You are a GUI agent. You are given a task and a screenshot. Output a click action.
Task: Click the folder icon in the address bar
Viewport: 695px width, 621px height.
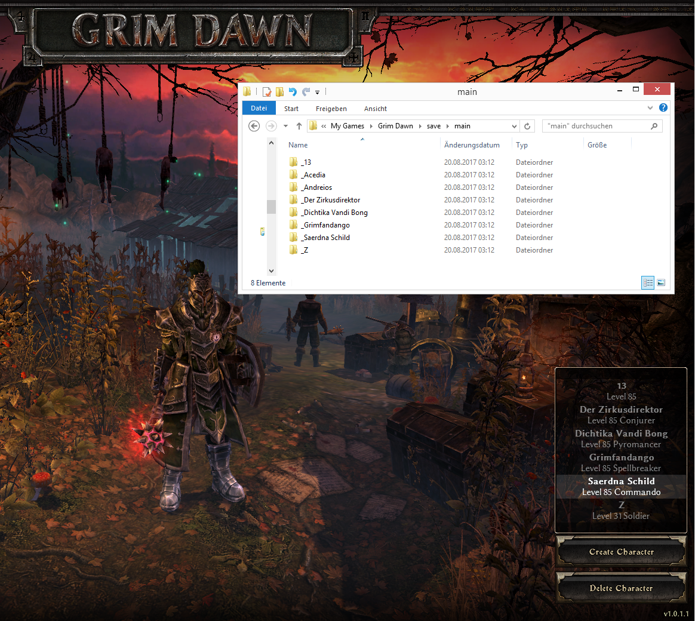pyautogui.click(x=313, y=126)
